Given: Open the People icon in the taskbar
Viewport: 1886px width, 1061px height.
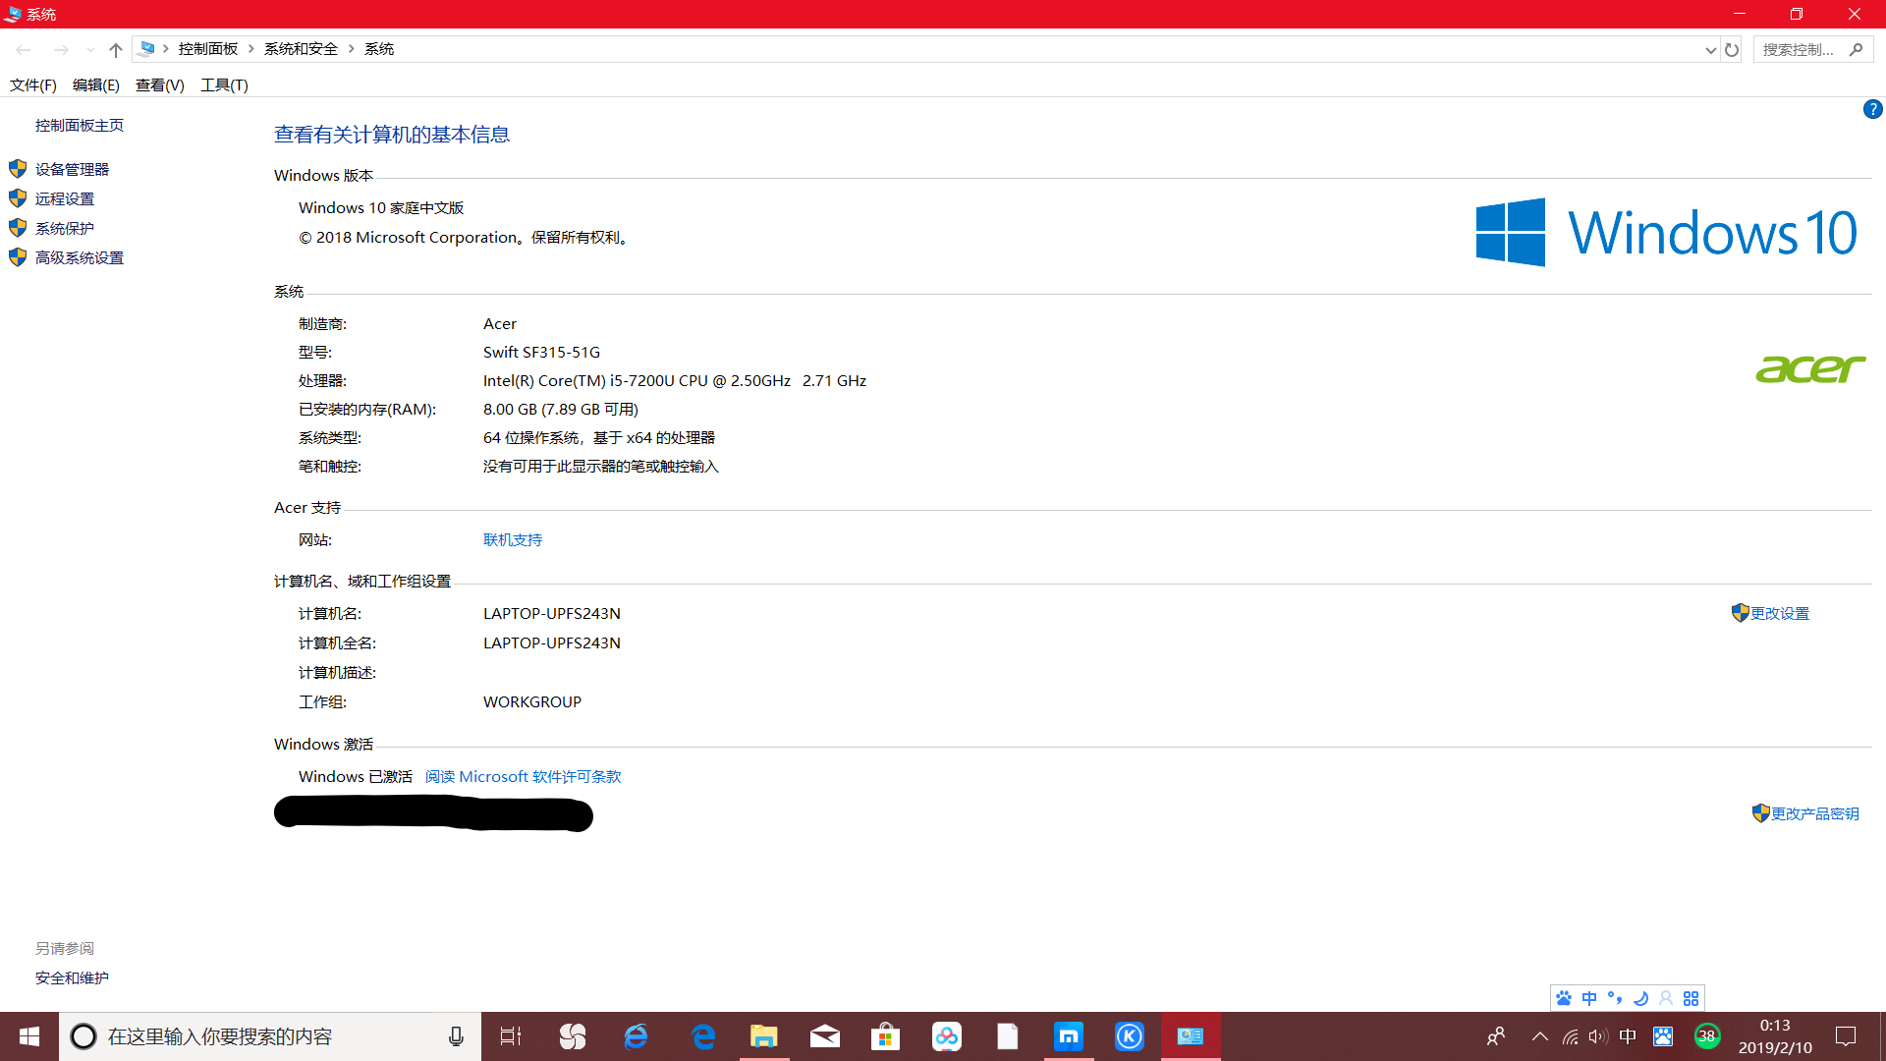Looking at the screenshot, I should 1496,1036.
